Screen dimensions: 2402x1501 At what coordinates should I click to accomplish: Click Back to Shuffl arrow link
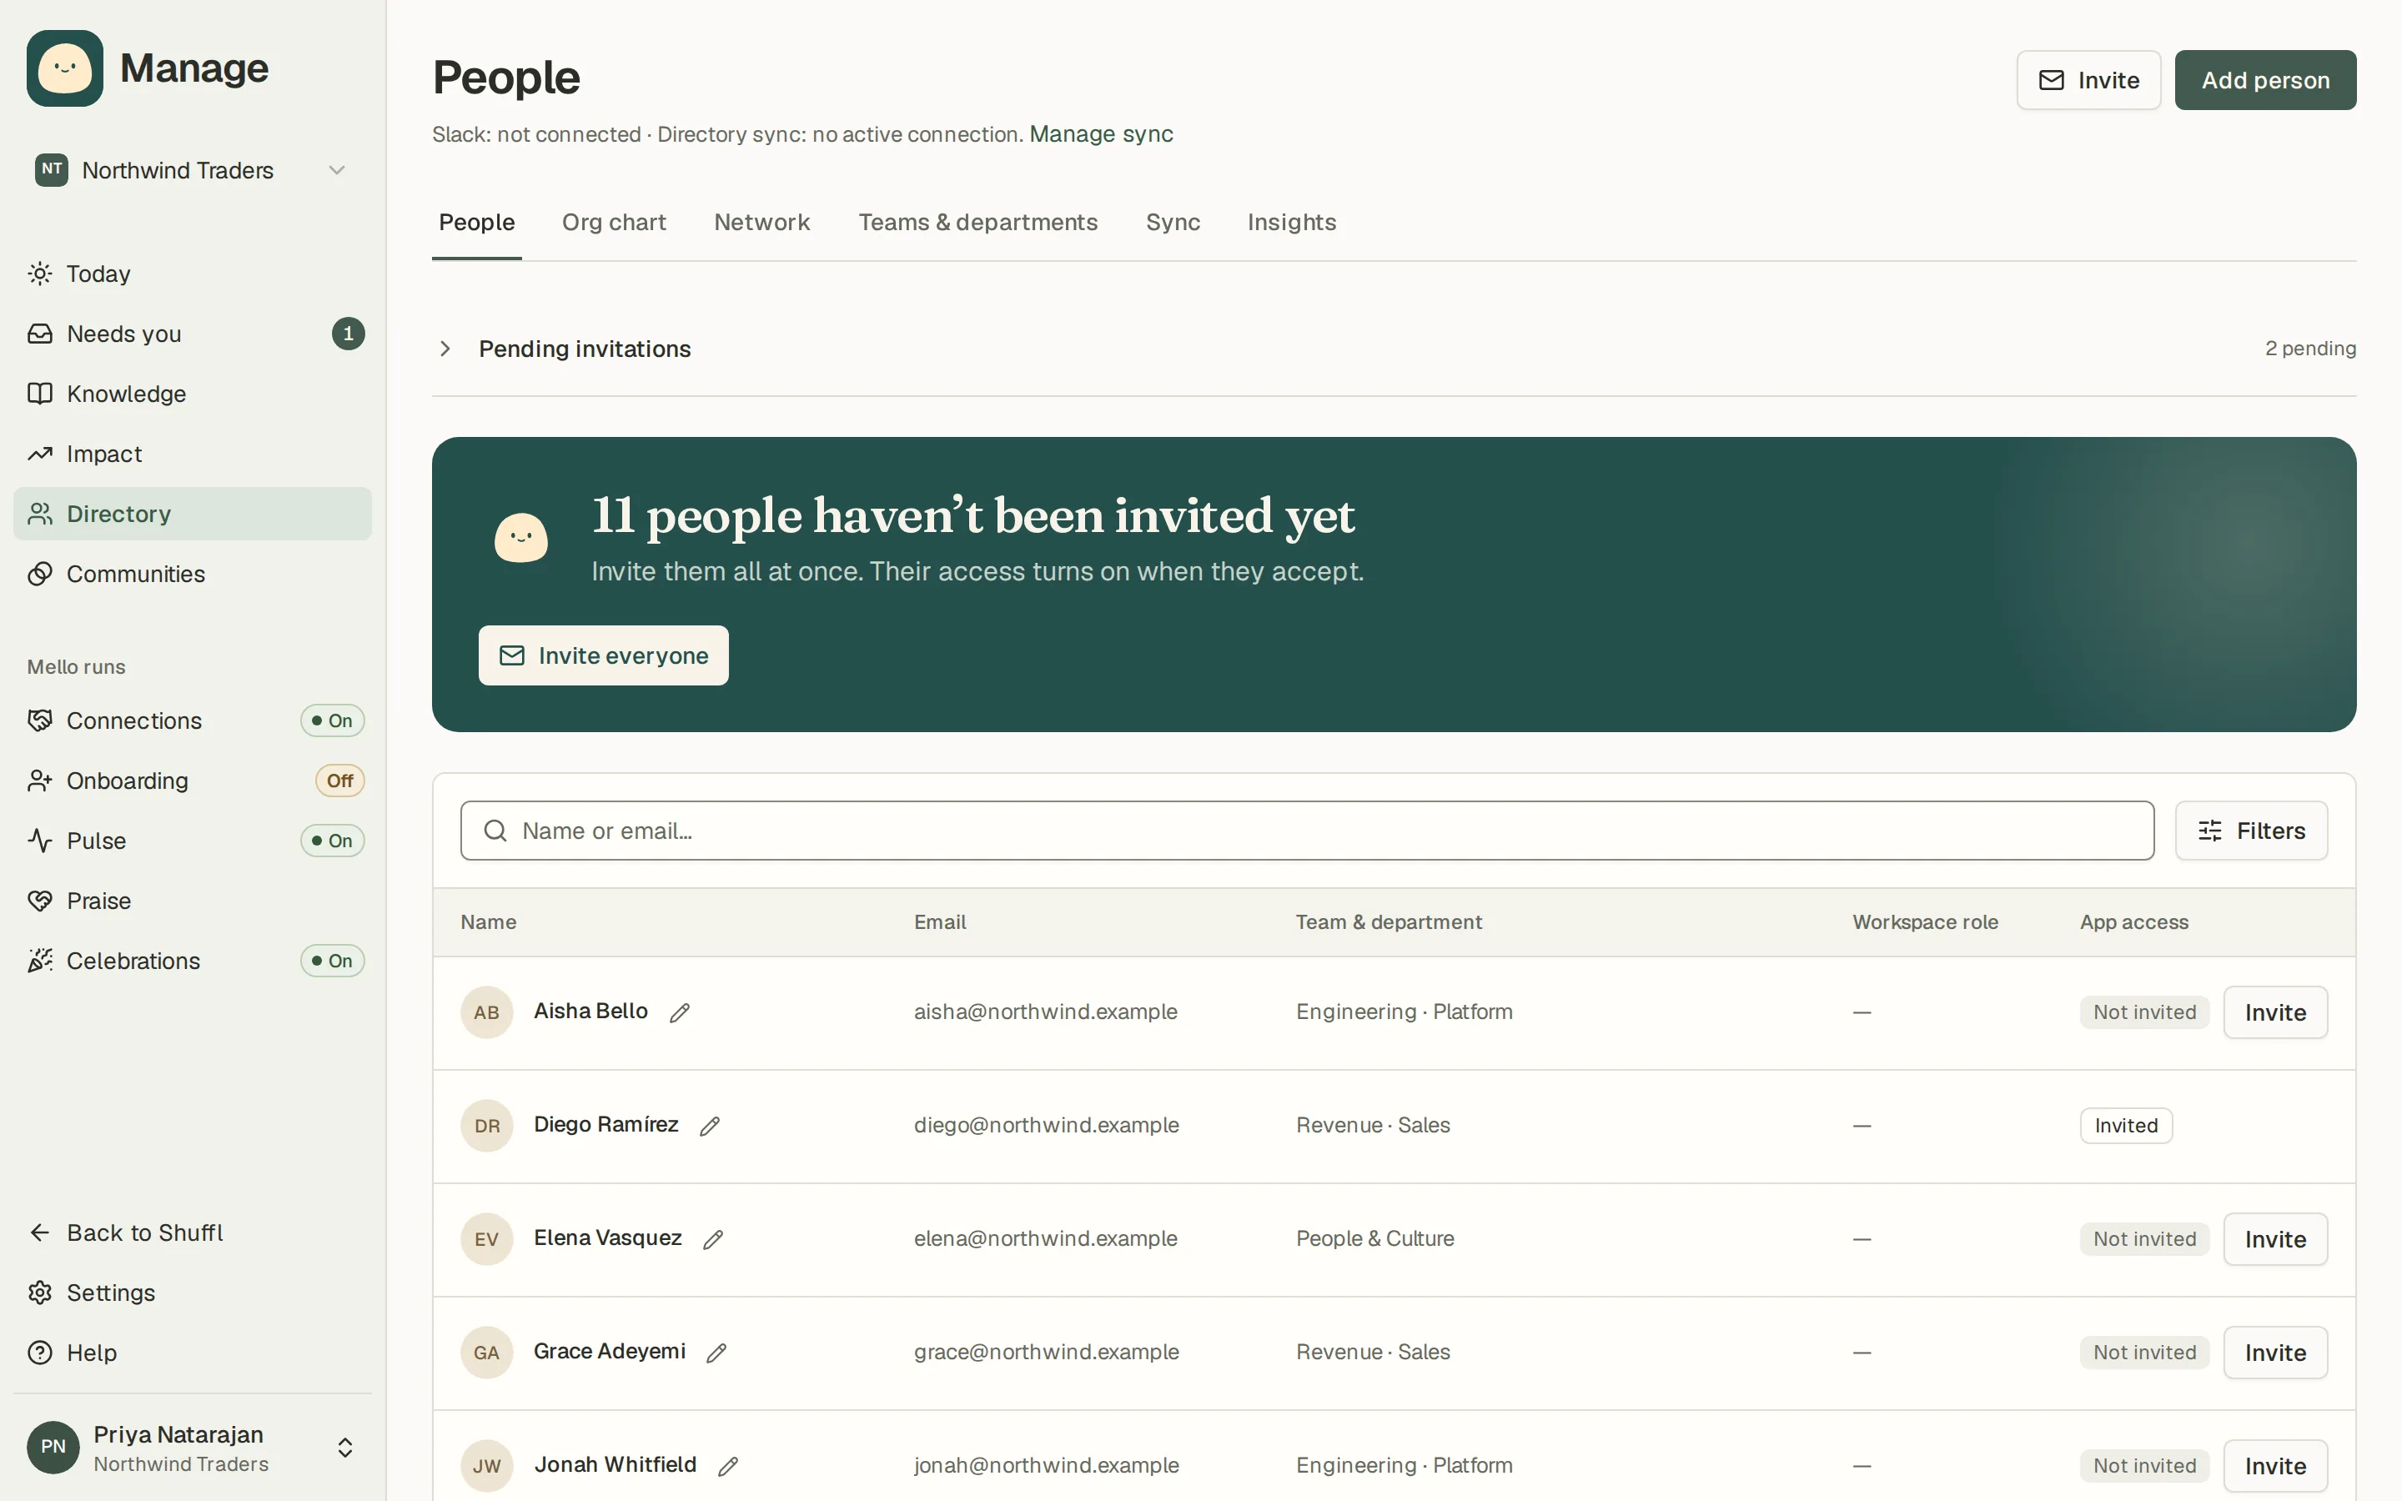click(192, 1233)
